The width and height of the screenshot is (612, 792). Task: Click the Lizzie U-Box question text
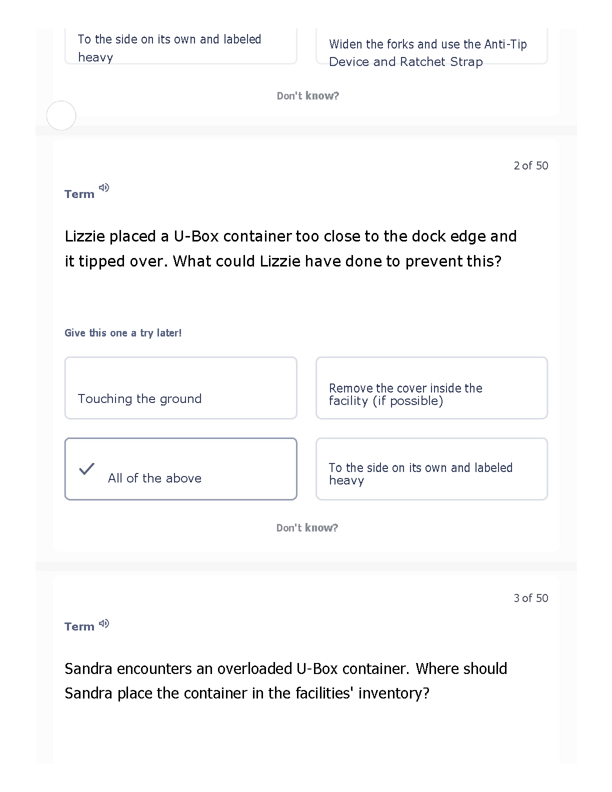click(290, 248)
